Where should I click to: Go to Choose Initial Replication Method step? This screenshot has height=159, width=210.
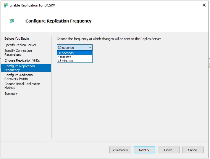click(22, 86)
